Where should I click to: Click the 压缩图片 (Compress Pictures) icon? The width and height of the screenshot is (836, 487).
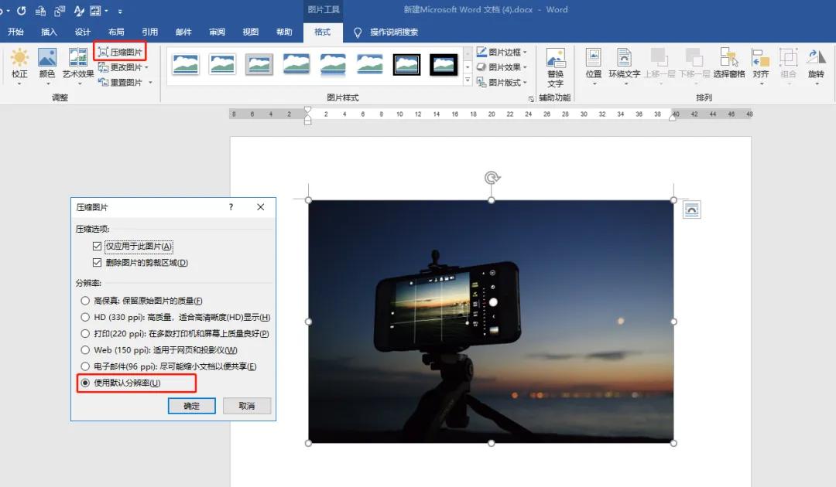pos(104,53)
